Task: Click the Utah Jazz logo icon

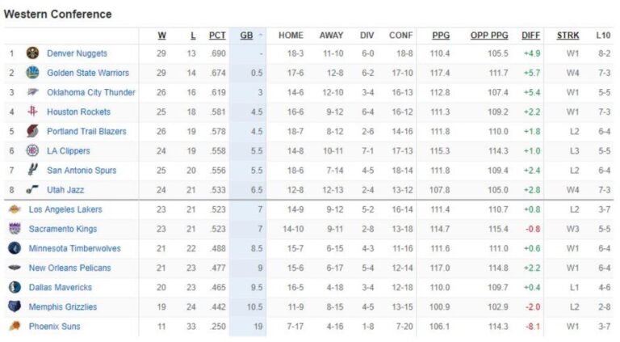Action: tap(32, 189)
